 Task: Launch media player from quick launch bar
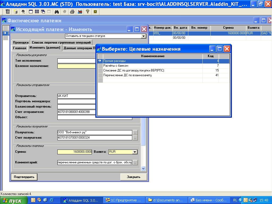[39, 200]
